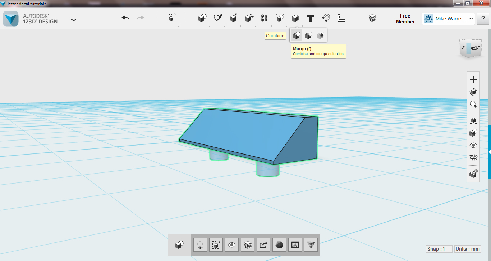Image resolution: width=491 pixels, height=261 pixels.
Task: Open Material from the bottom context bar
Action: tap(248, 245)
